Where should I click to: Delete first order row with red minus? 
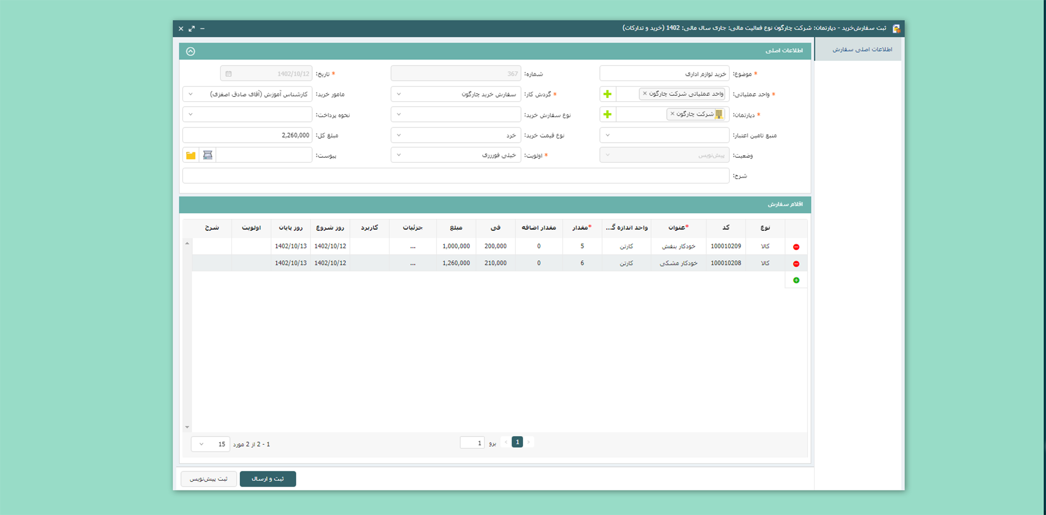(x=796, y=247)
